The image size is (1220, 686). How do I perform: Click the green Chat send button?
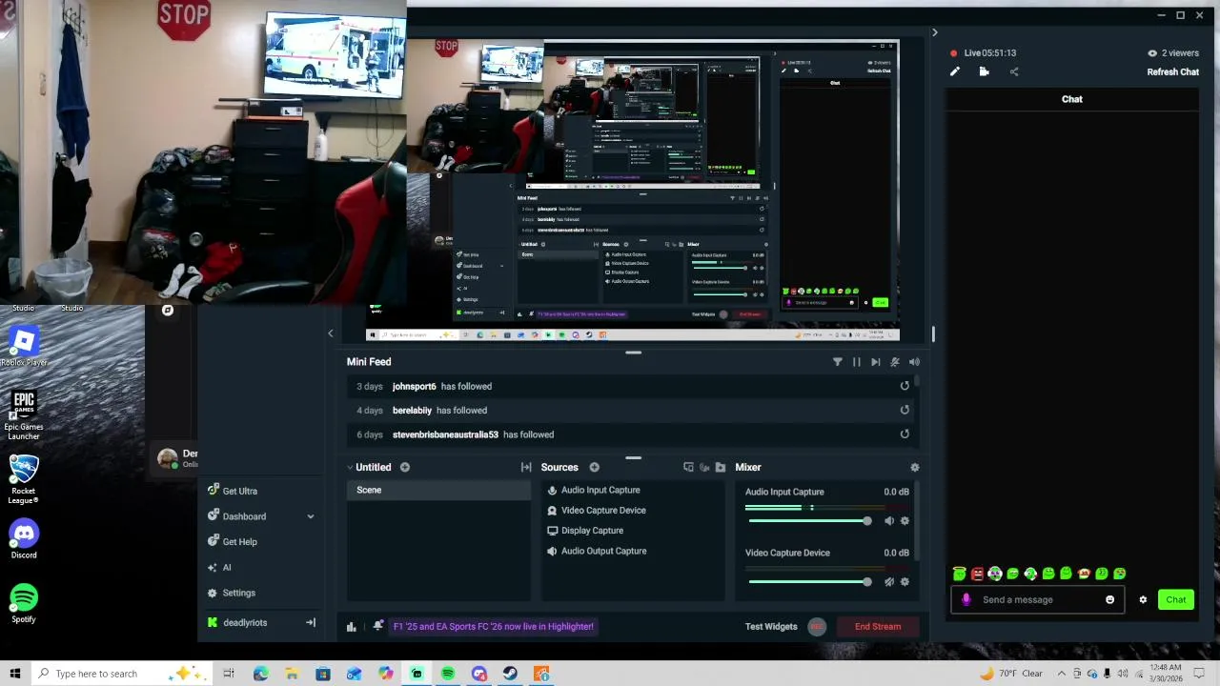coord(1176,600)
